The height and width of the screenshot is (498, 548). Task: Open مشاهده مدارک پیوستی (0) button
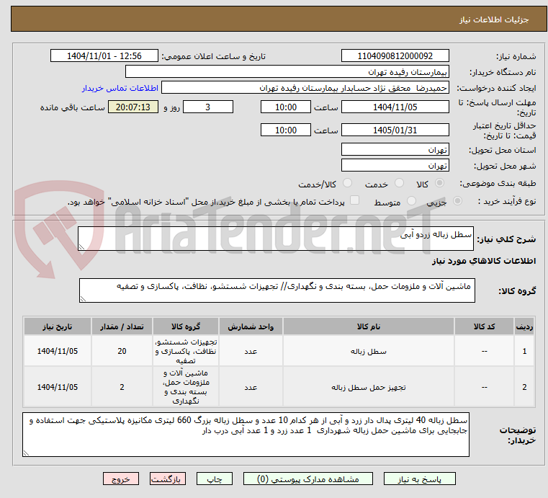click(308, 479)
